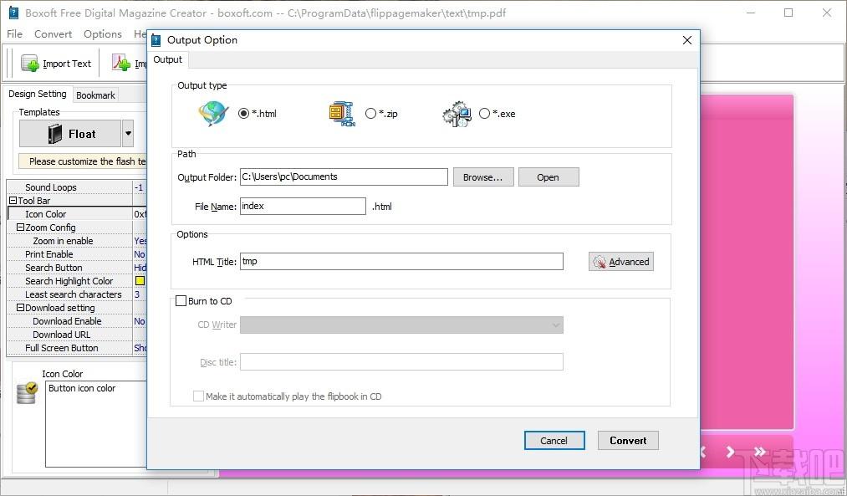
Task: Click the gears EXE output icon
Action: (x=457, y=114)
